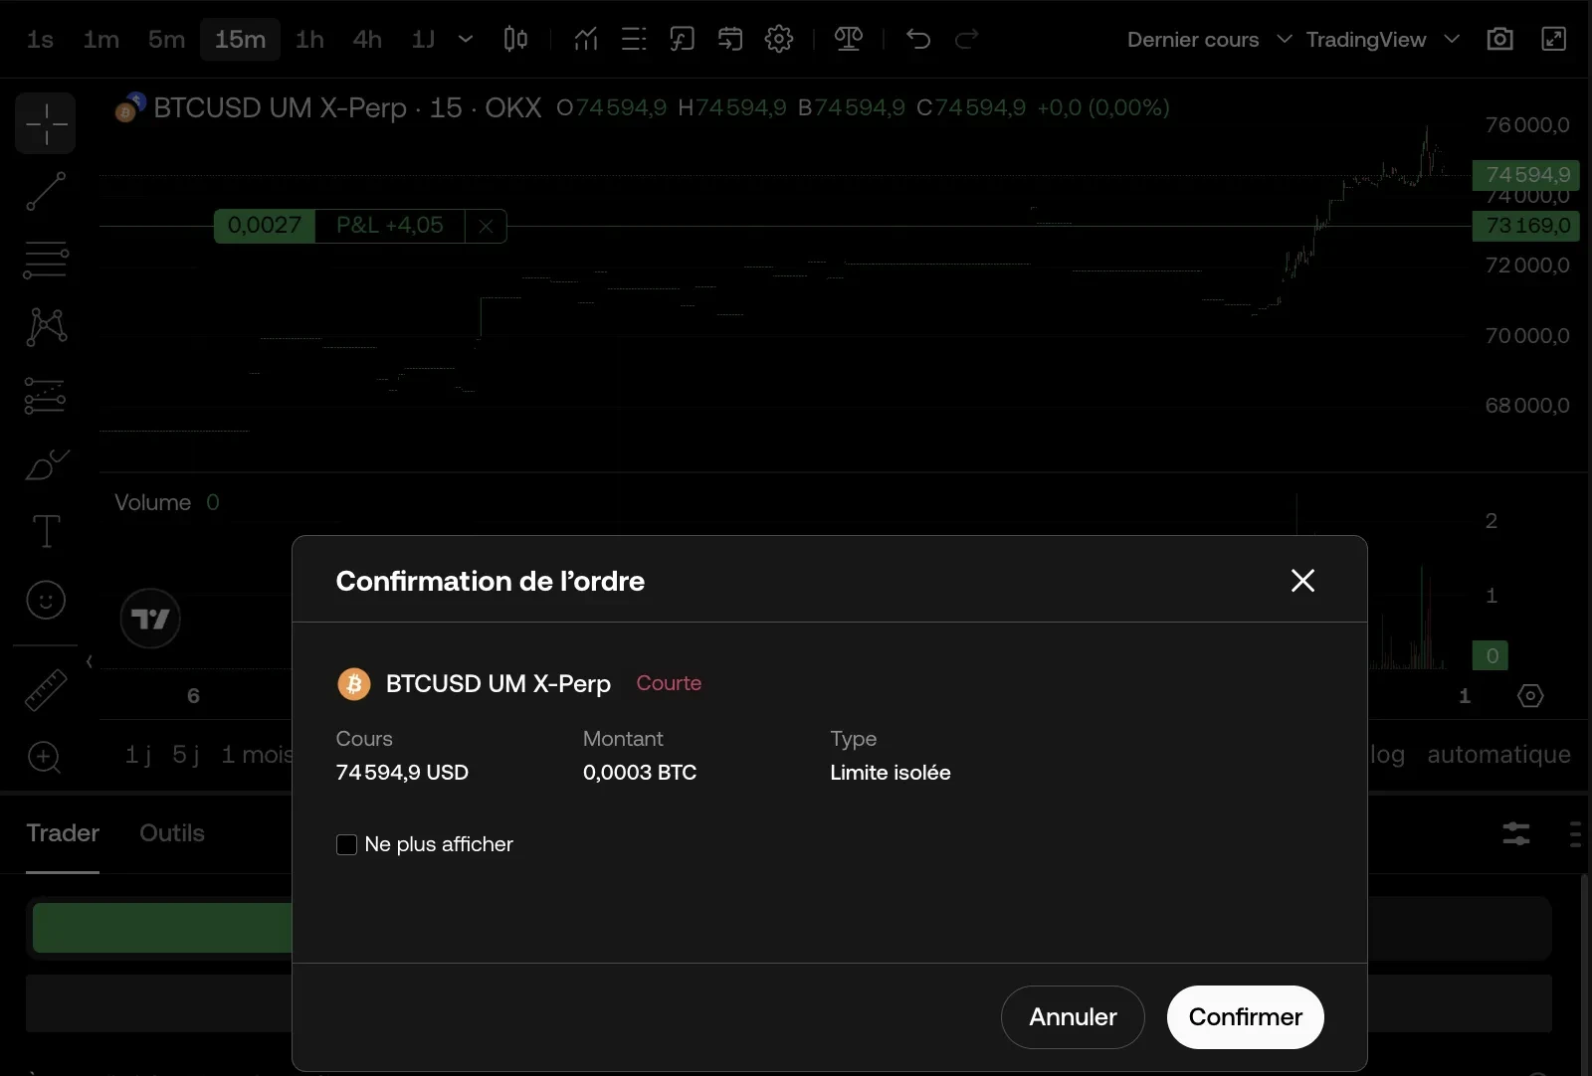Screen dimensions: 1592x1076
Task: Select the 1h timeframe interval
Action: (309, 39)
